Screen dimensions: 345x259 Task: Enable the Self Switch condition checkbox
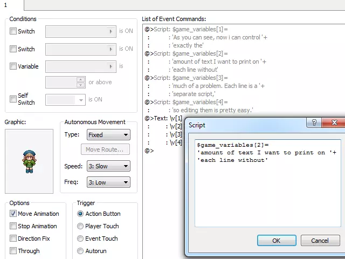(x=13, y=99)
